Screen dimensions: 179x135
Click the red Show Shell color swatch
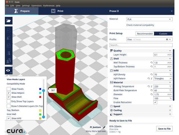pos(40,97)
